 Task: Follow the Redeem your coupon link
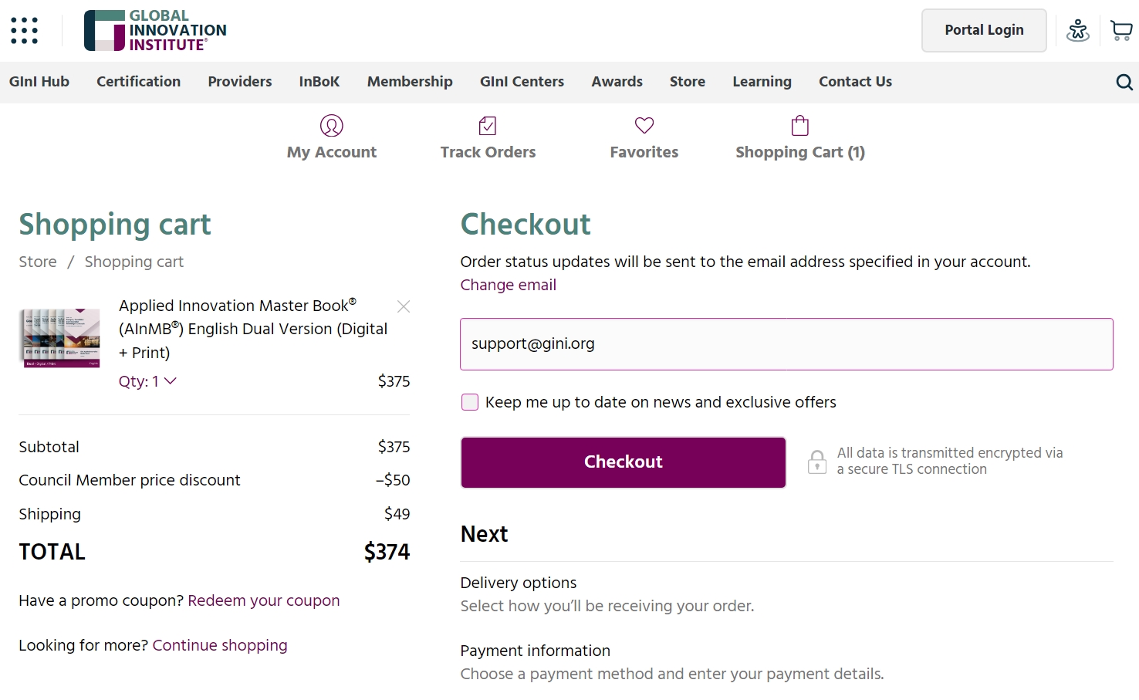(264, 600)
